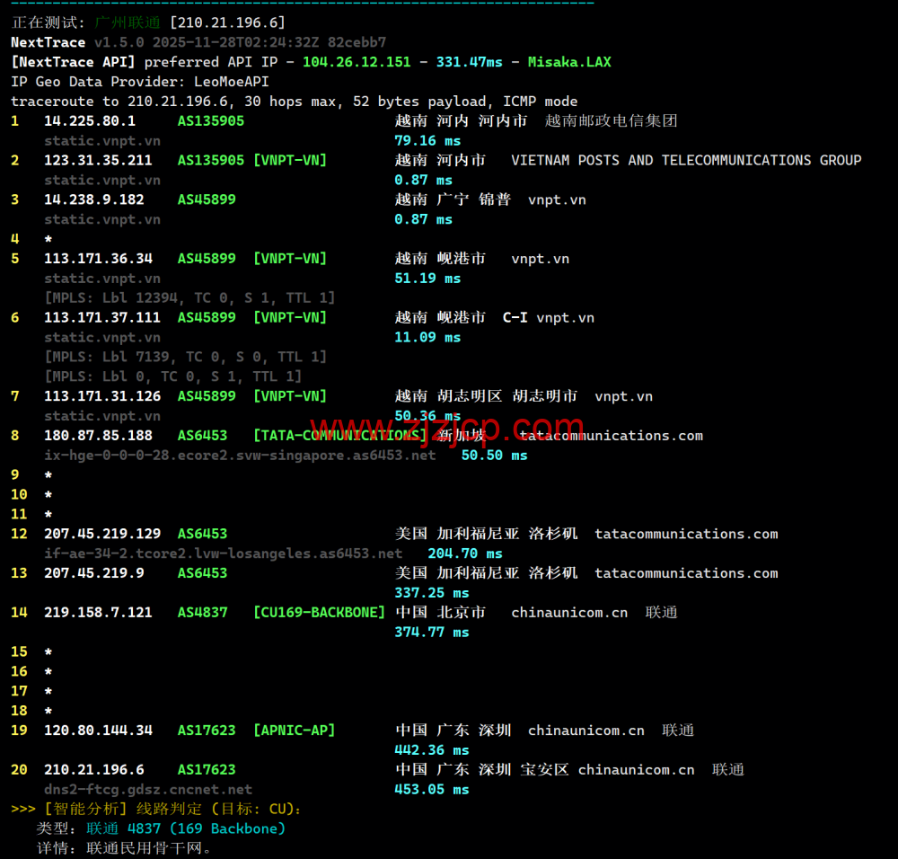This screenshot has width=898, height=859.
Task: Select hop 3 IP address 14.238.9.182
Action: tap(94, 199)
